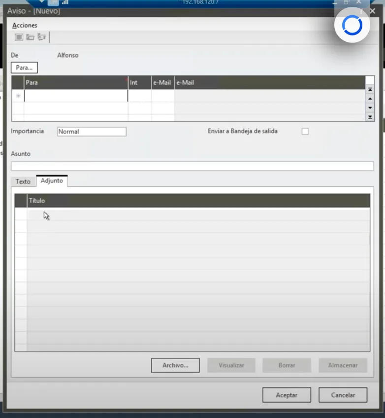The image size is (385, 418).
Task: Open the Importancia dropdown showing Normal
Action: [92, 132]
